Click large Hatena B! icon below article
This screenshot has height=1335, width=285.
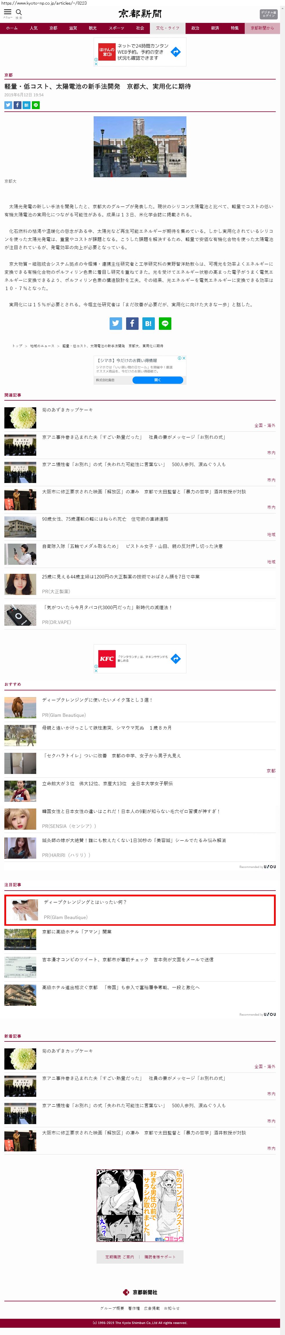click(x=148, y=323)
